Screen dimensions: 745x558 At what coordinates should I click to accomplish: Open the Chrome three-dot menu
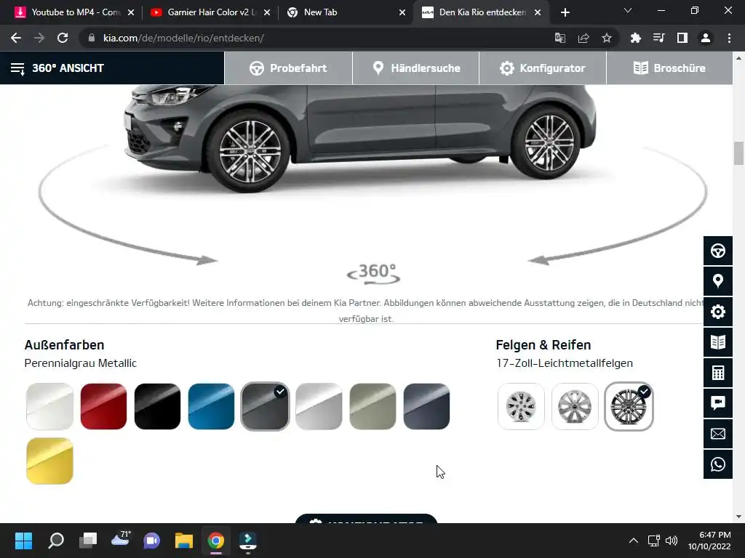729,38
